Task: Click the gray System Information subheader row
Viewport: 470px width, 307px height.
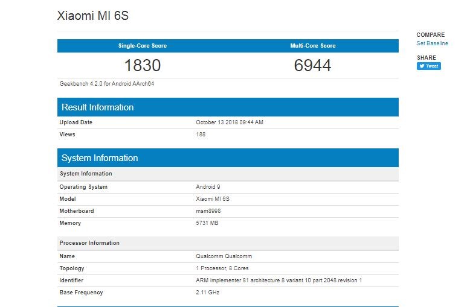Action: pyautogui.click(x=228, y=174)
